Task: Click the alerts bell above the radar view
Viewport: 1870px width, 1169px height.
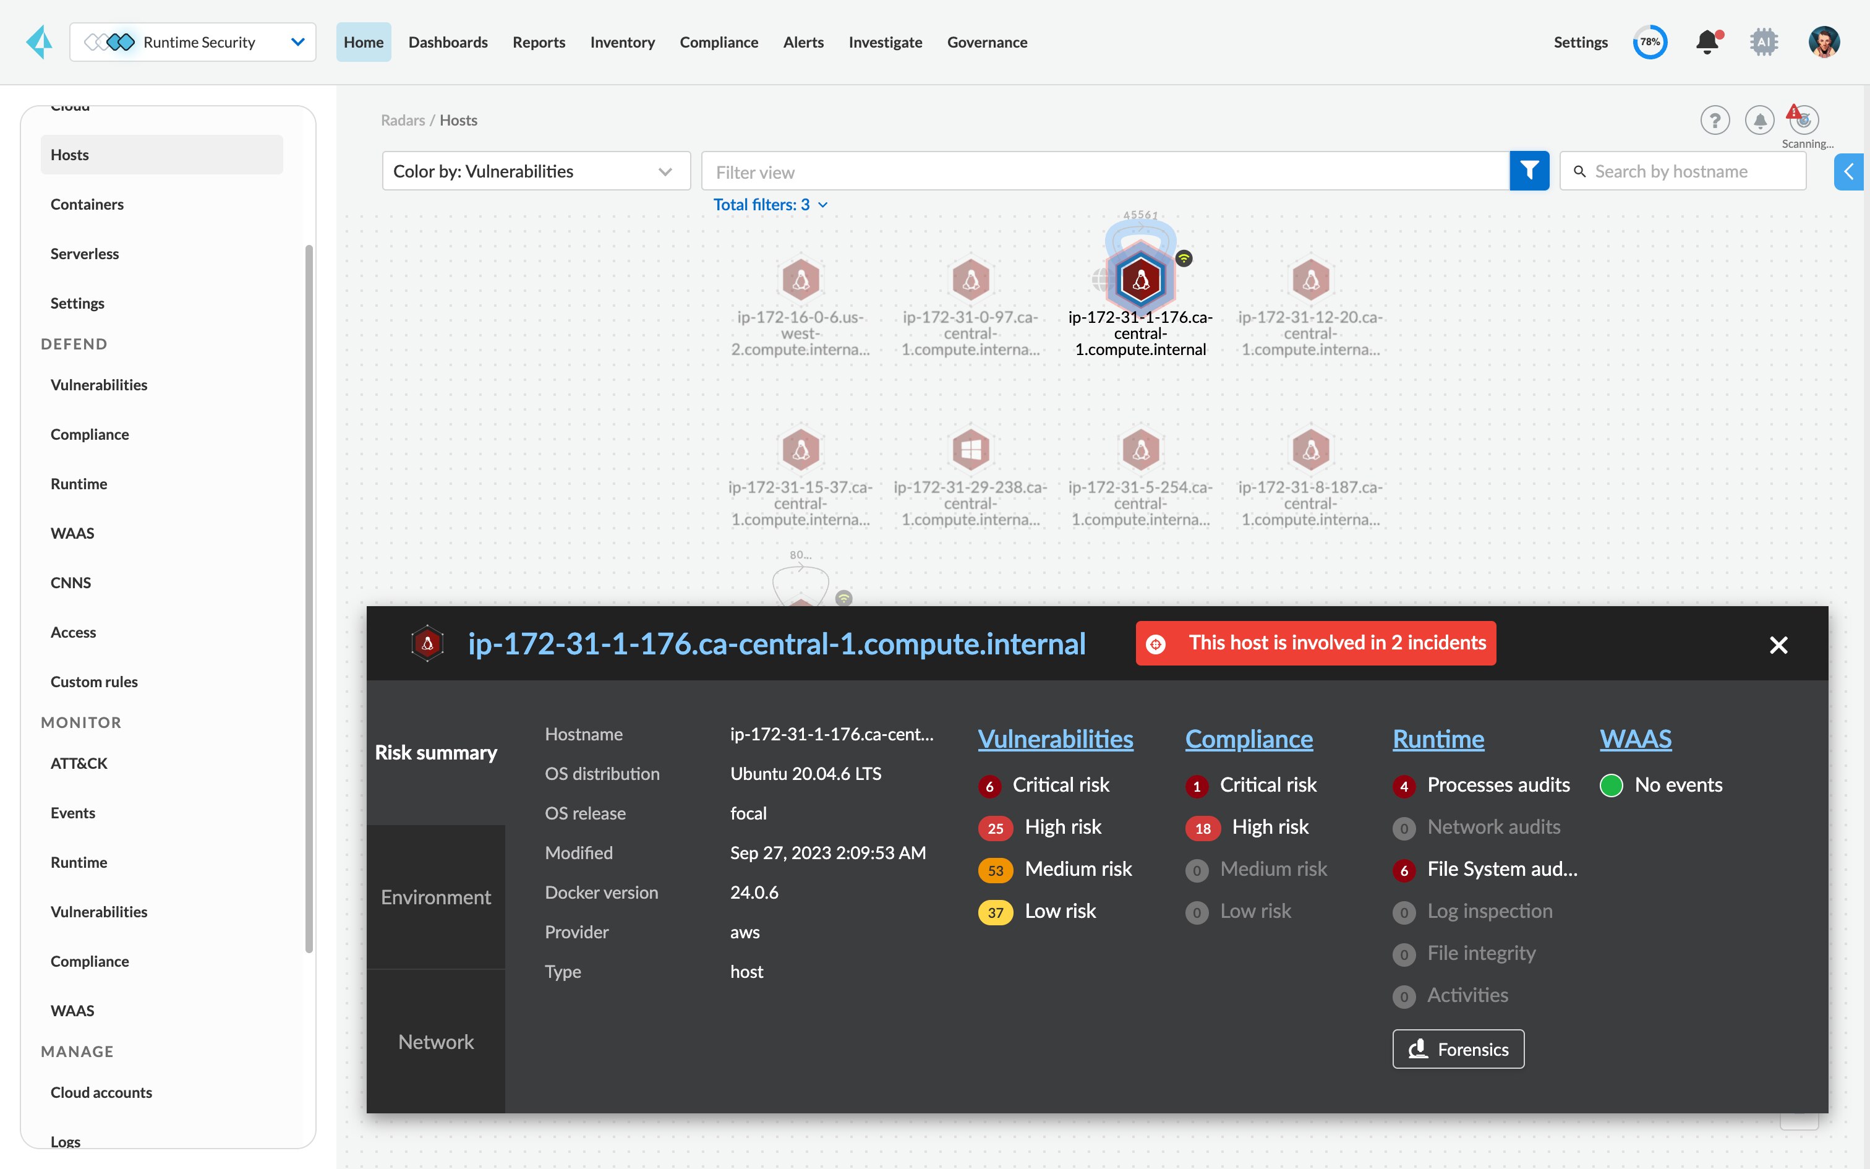Action: [x=1759, y=120]
